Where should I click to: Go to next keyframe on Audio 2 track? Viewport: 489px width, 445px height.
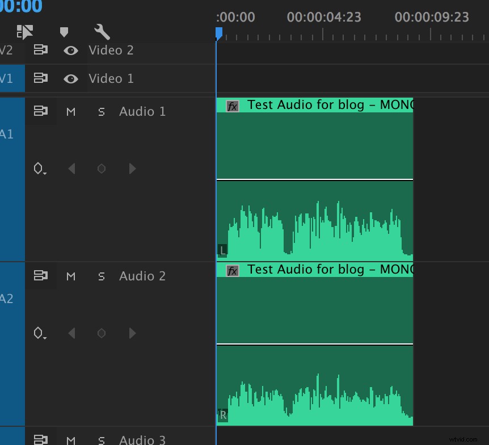[x=132, y=333]
